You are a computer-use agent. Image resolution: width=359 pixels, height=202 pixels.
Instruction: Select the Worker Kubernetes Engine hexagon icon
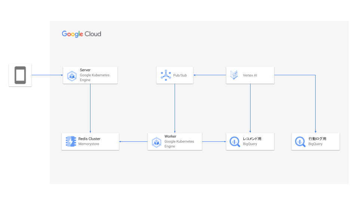point(156,142)
